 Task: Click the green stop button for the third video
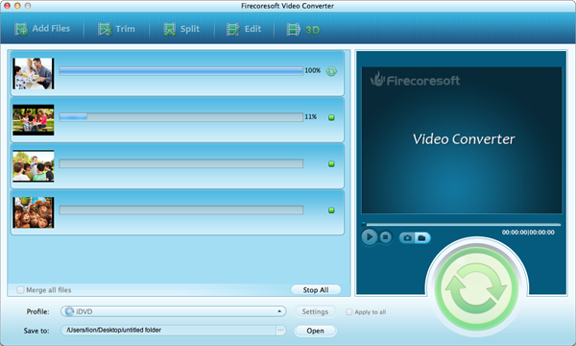click(x=331, y=164)
